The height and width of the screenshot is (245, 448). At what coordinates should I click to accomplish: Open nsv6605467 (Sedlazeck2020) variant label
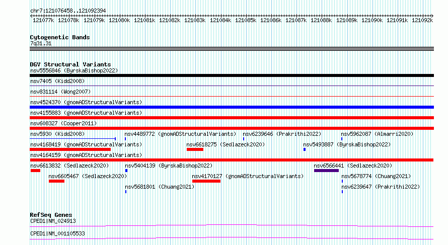(x=88, y=176)
